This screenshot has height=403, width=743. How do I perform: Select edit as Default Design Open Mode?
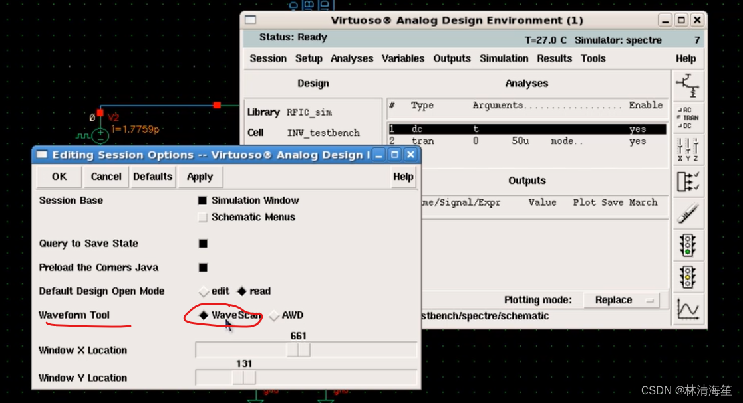pos(204,291)
